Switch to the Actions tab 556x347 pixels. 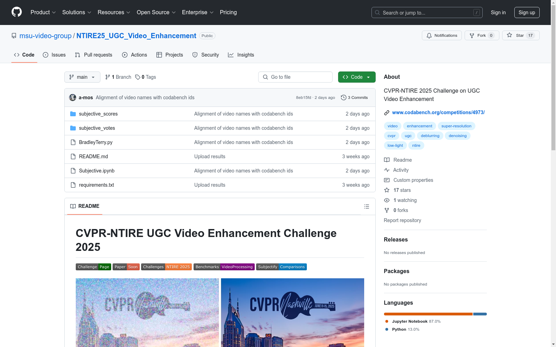(134, 55)
